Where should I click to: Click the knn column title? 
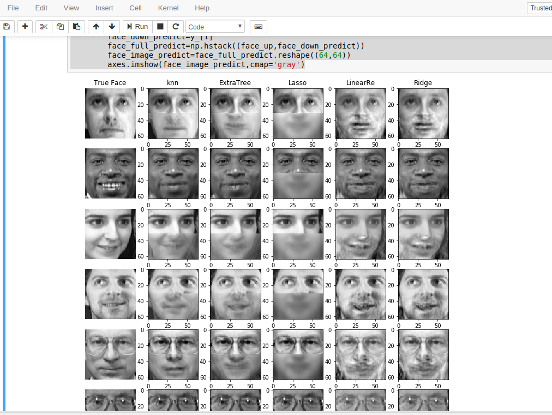[172, 83]
